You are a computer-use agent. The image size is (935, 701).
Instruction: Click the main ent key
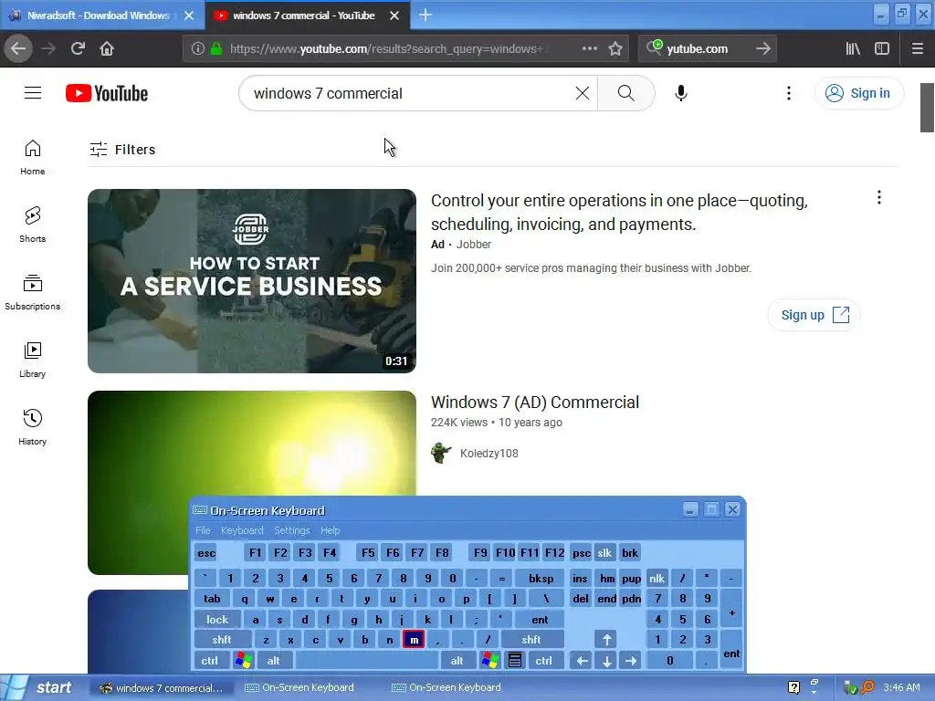(x=540, y=620)
